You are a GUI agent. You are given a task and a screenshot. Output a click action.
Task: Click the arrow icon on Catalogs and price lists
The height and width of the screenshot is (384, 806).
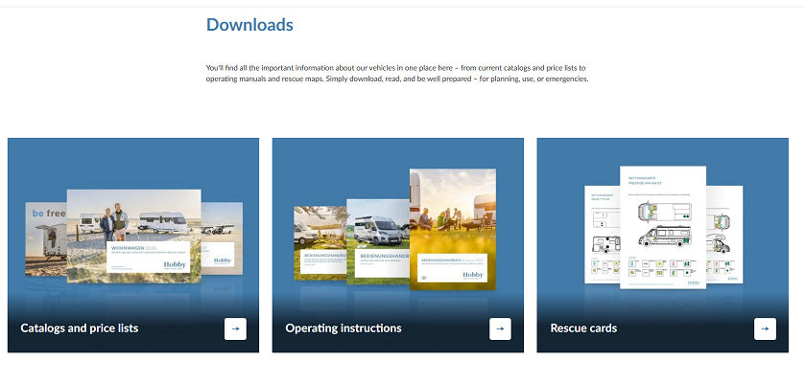pyautogui.click(x=235, y=328)
